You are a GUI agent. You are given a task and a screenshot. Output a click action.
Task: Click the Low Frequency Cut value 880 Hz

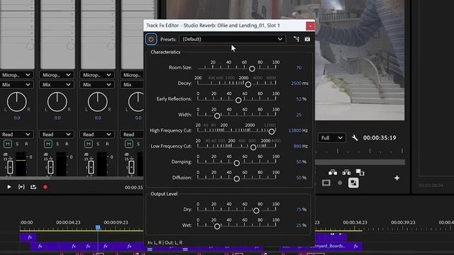[x=300, y=146]
